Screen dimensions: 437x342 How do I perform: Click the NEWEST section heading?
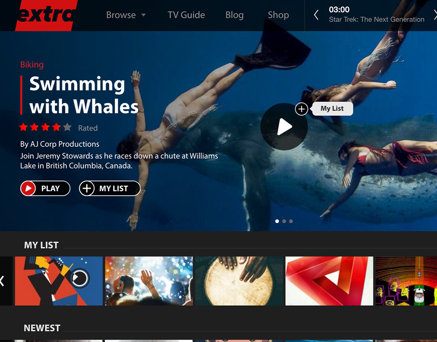click(x=42, y=328)
